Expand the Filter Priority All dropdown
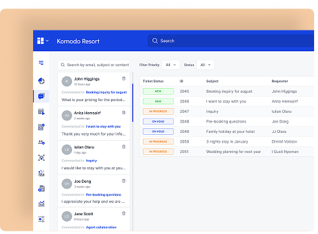The width and height of the screenshot is (318, 234). point(171,65)
